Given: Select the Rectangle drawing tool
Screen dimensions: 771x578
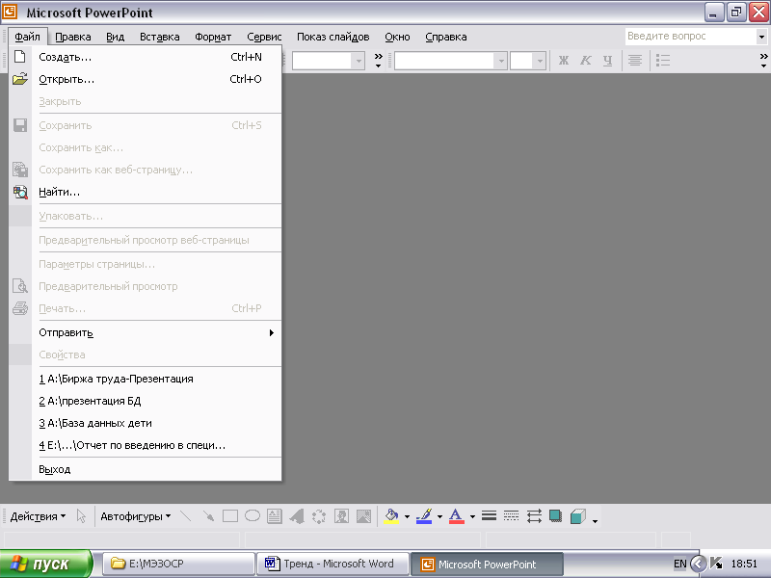Looking at the screenshot, I should 230,516.
